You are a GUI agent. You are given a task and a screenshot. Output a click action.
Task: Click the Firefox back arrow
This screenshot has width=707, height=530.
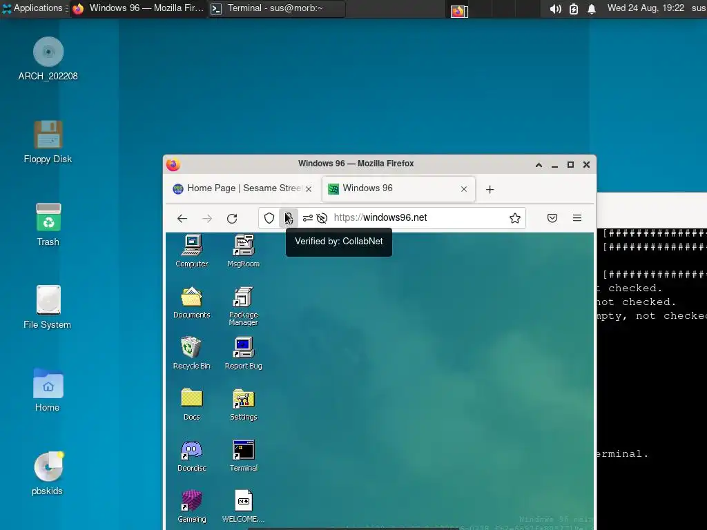click(x=182, y=219)
